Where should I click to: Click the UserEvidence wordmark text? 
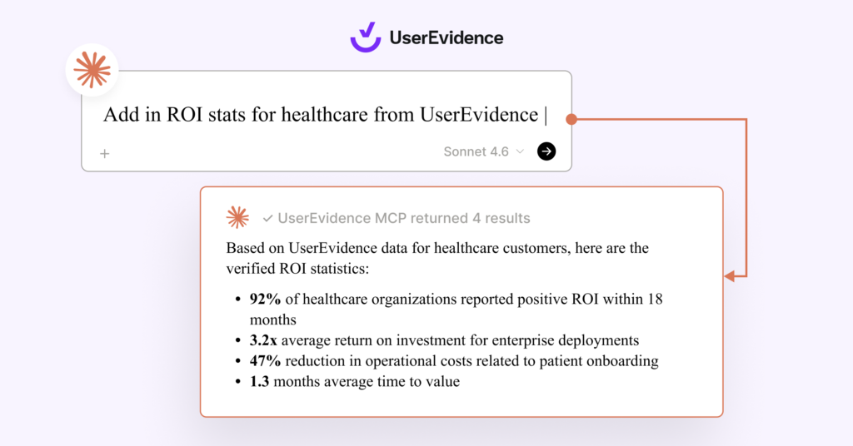446,37
